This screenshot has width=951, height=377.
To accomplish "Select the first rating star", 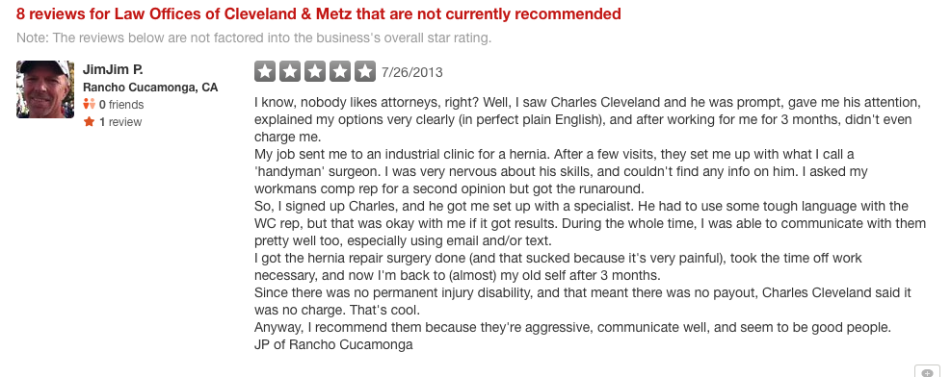I will point(265,71).
